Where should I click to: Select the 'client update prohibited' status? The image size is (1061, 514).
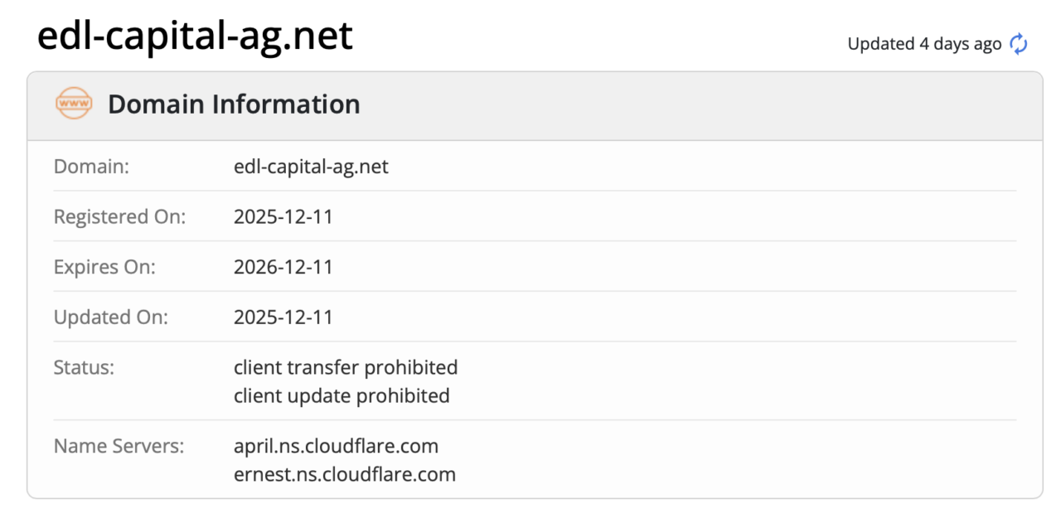(342, 395)
